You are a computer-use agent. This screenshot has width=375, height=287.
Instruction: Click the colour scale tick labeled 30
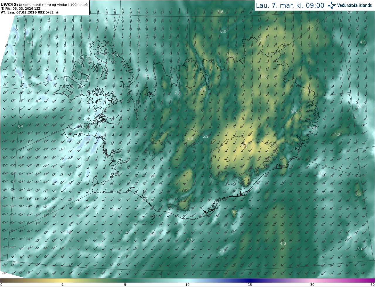click(312, 285)
